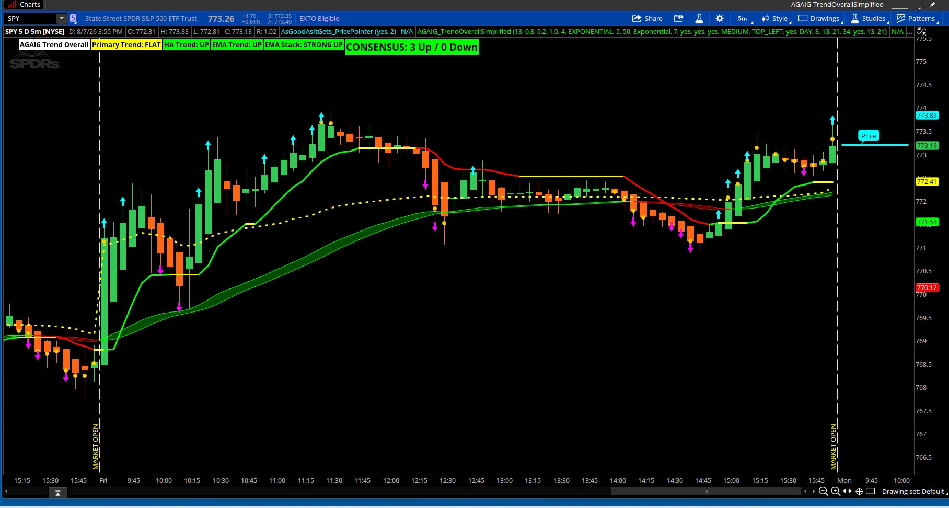Click the zoom in magnifier icon
Viewport: 949px width, 508px height.
coord(835,491)
